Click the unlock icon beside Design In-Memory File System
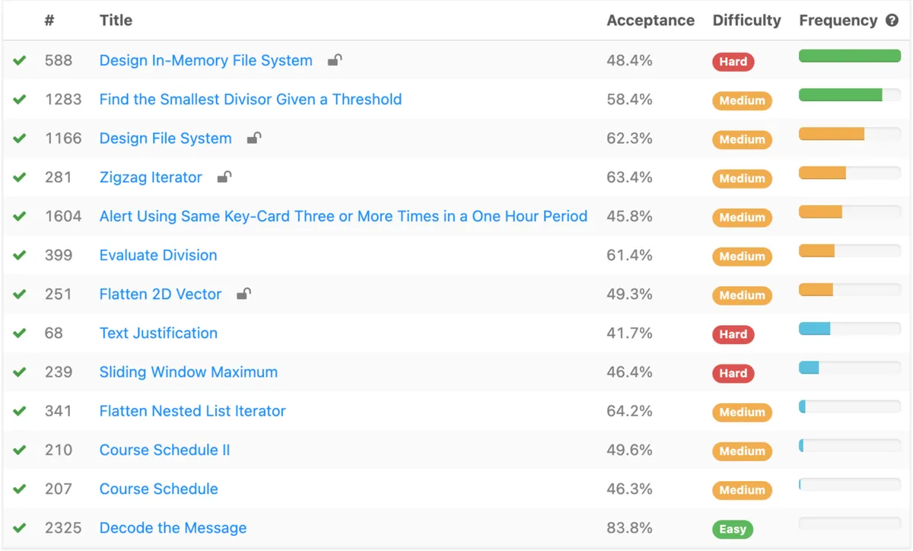The width and height of the screenshot is (913, 551). click(x=335, y=60)
